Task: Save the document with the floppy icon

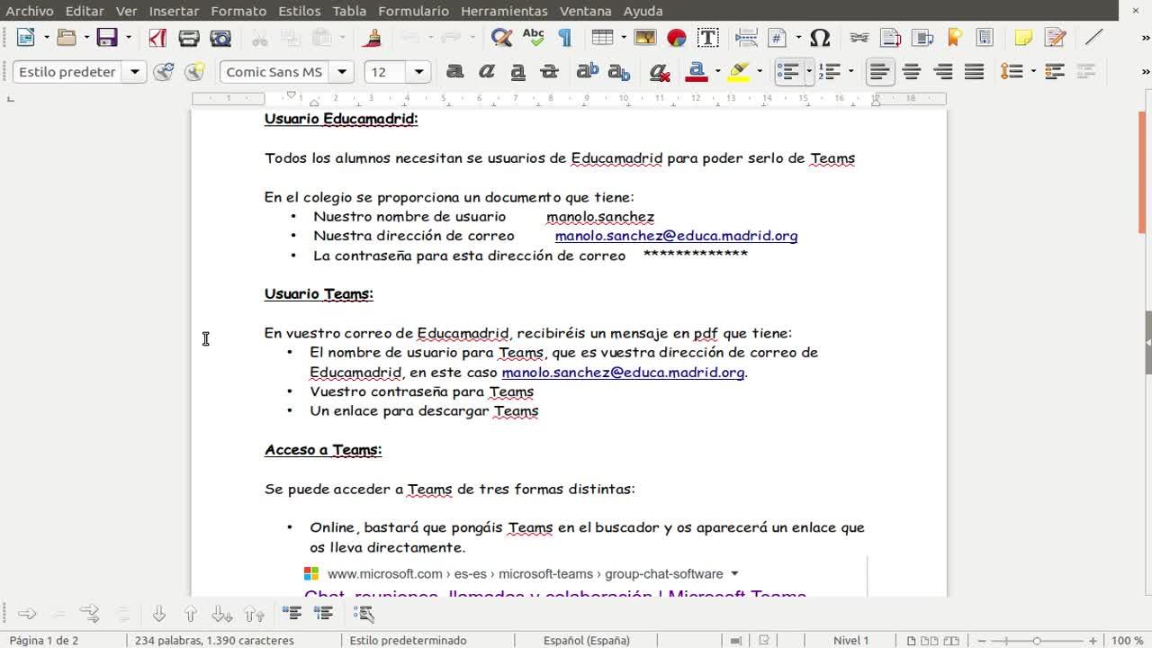Action: [107, 38]
